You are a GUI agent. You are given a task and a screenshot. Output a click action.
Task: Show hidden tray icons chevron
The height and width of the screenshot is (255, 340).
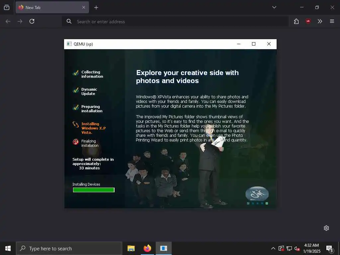[x=273, y=248]
